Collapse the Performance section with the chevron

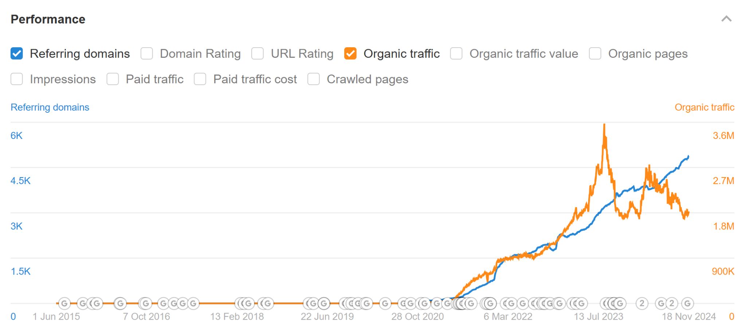727,18
